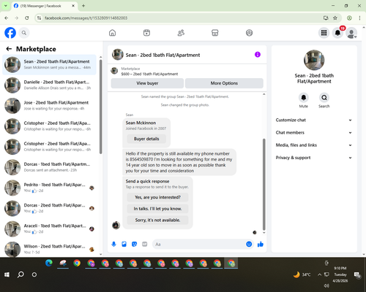Open Dorcas - 1bed 1bath conversation
This screenshot has height=292, width=366.
coord(49,167)
